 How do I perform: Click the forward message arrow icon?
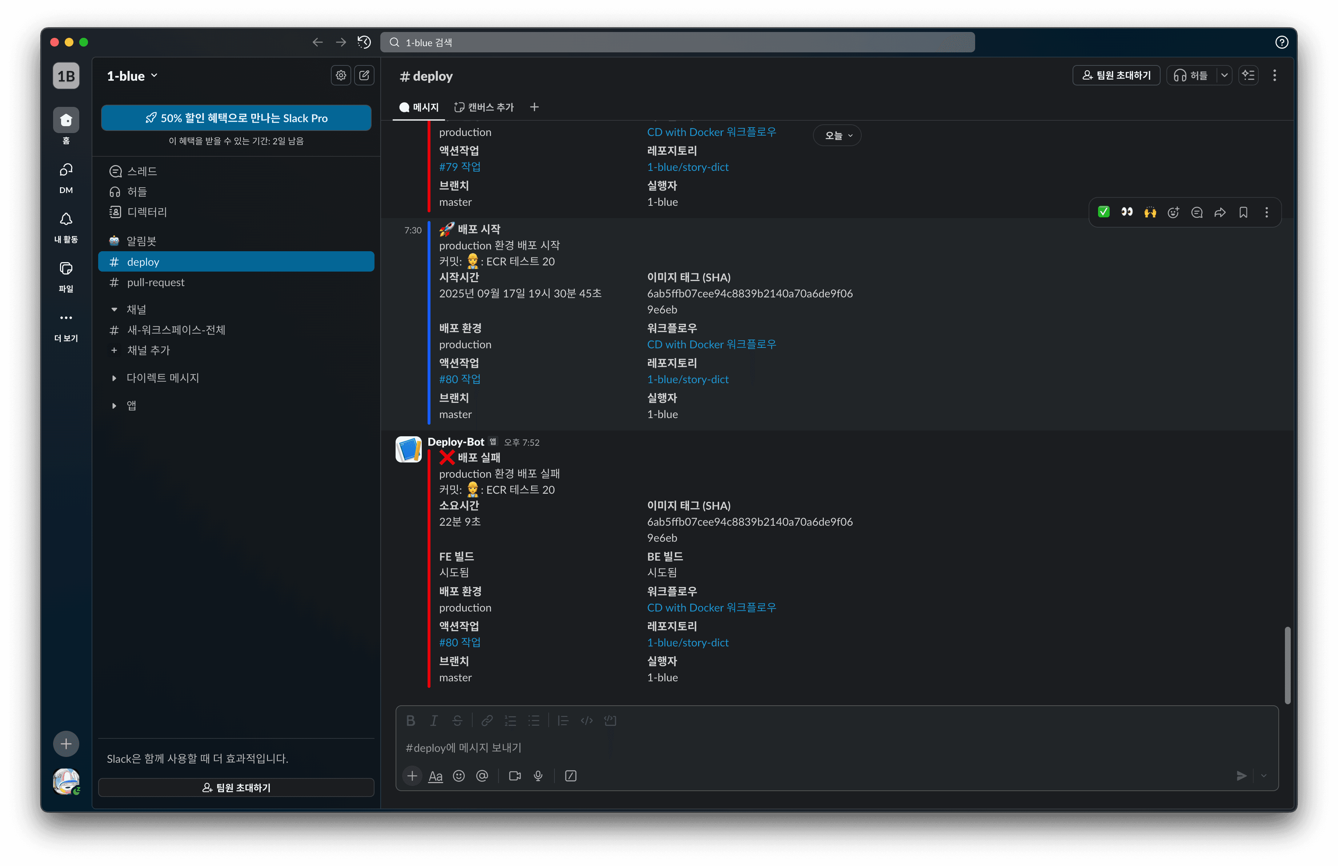point(1220,212)
